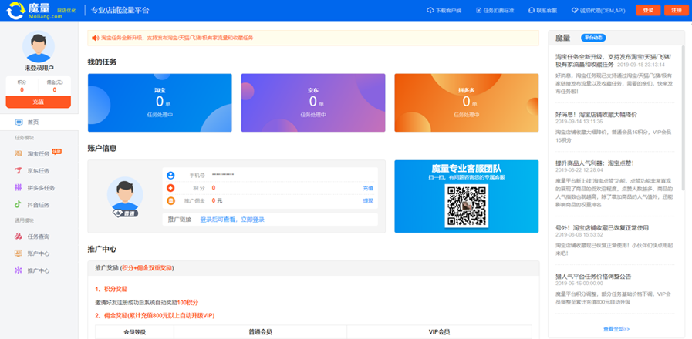
Task: Click the 注册 button in header
Action: [x=676, y=10]
